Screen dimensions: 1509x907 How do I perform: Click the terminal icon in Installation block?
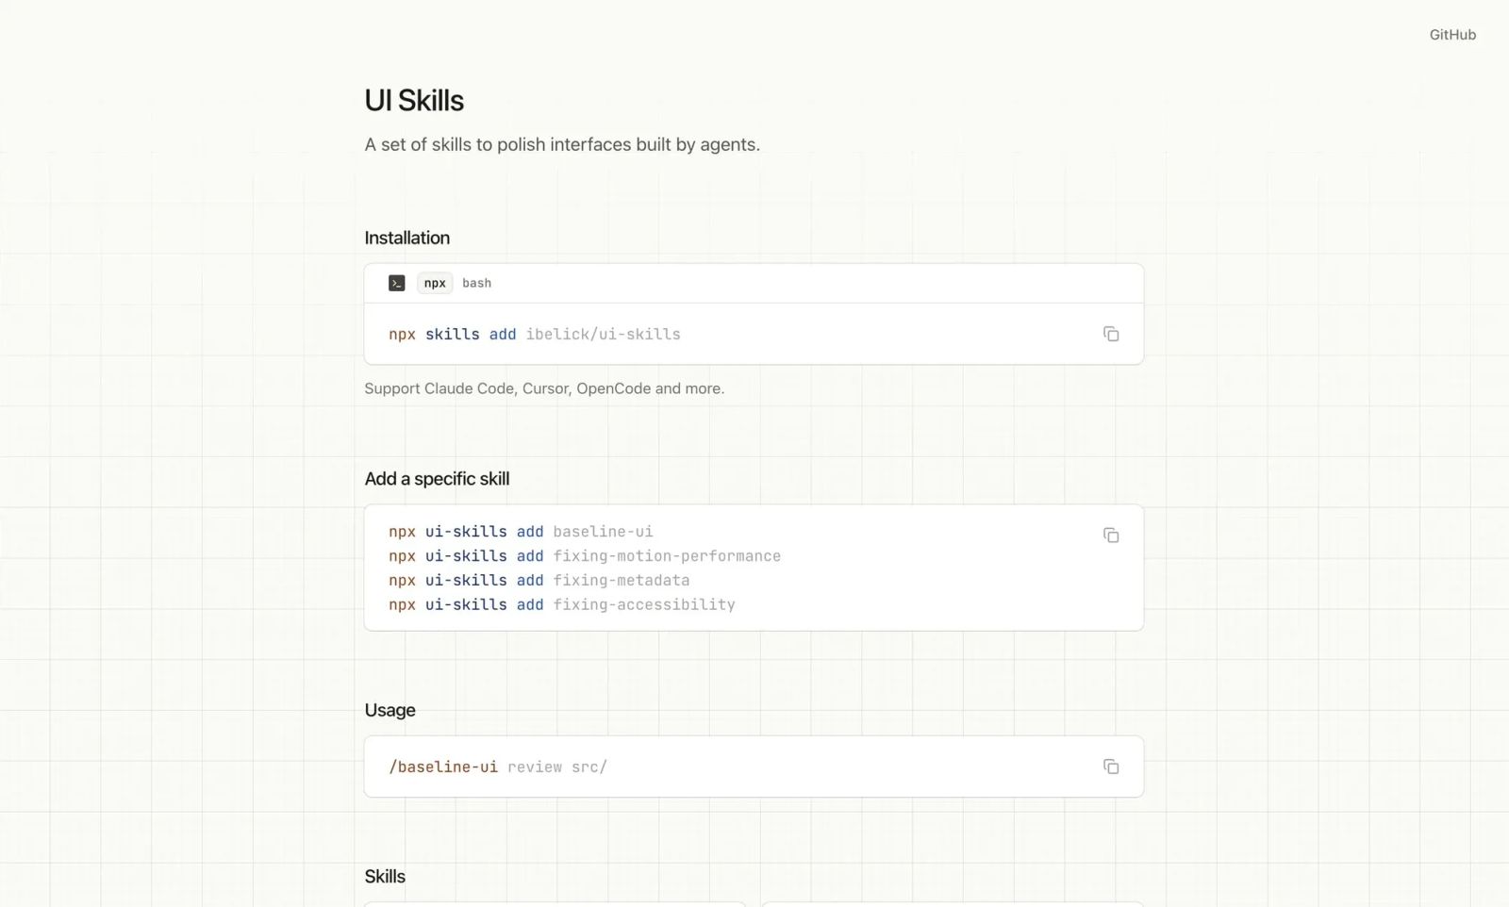[x=397, y=283]
